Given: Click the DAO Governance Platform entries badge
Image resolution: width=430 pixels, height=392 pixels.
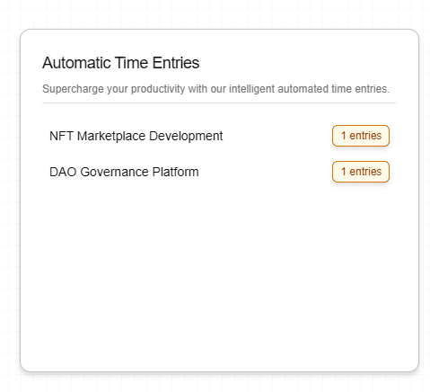Looking at the screenshot, I should tap(361, 172).
